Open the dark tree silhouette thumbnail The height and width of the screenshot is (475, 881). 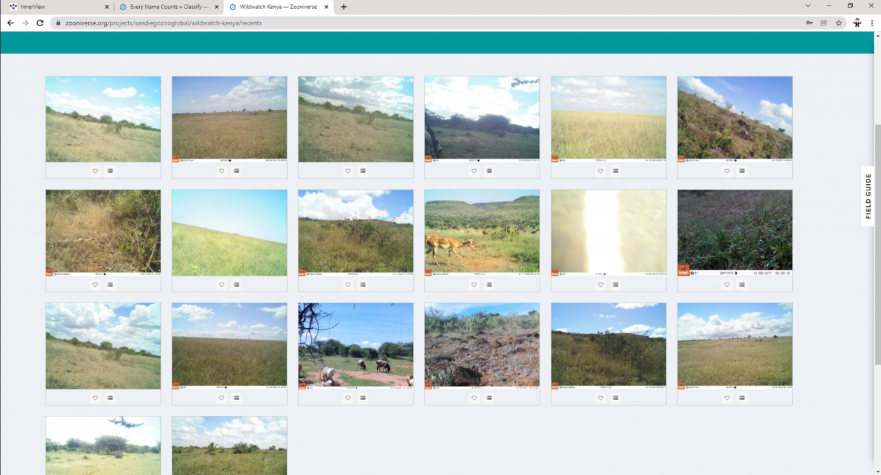[482, 119]
